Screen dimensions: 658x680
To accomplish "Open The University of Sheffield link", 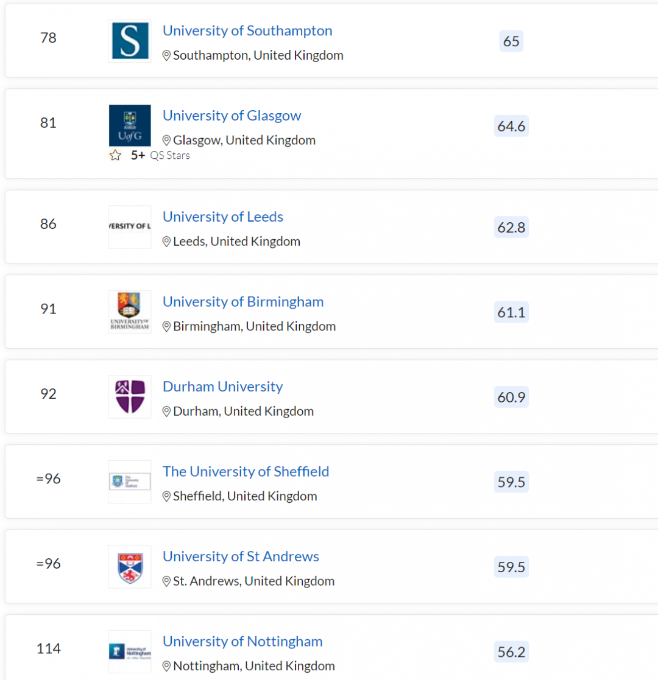I will 246,471.
